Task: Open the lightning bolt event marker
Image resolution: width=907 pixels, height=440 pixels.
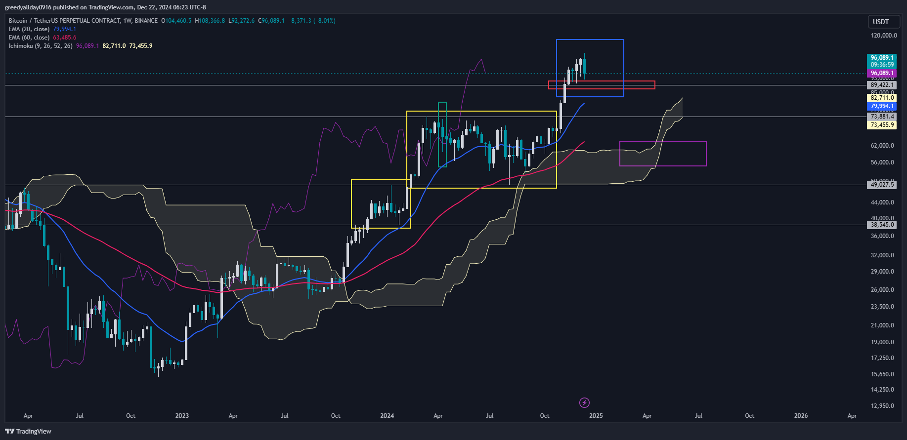Action: (x=584, y=402)
